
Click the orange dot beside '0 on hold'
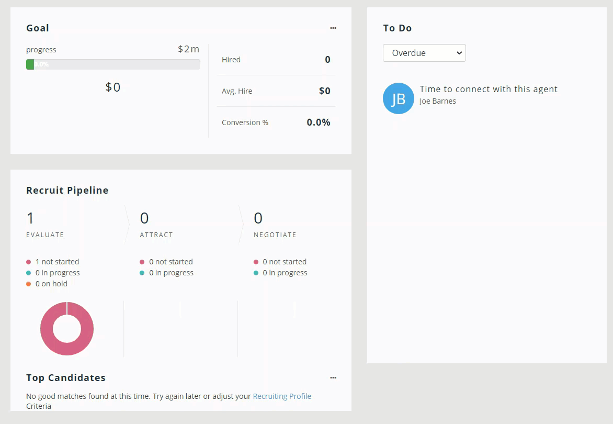point(29,284)
